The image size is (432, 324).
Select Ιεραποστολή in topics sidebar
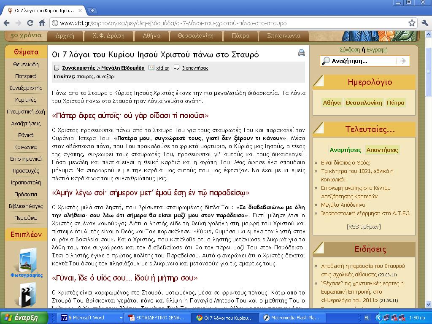(x=26, y=183)
